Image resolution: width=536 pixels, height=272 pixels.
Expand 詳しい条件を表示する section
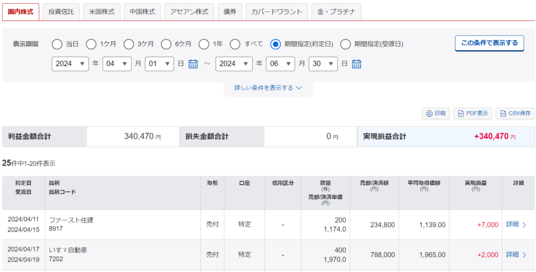point(268,88)
